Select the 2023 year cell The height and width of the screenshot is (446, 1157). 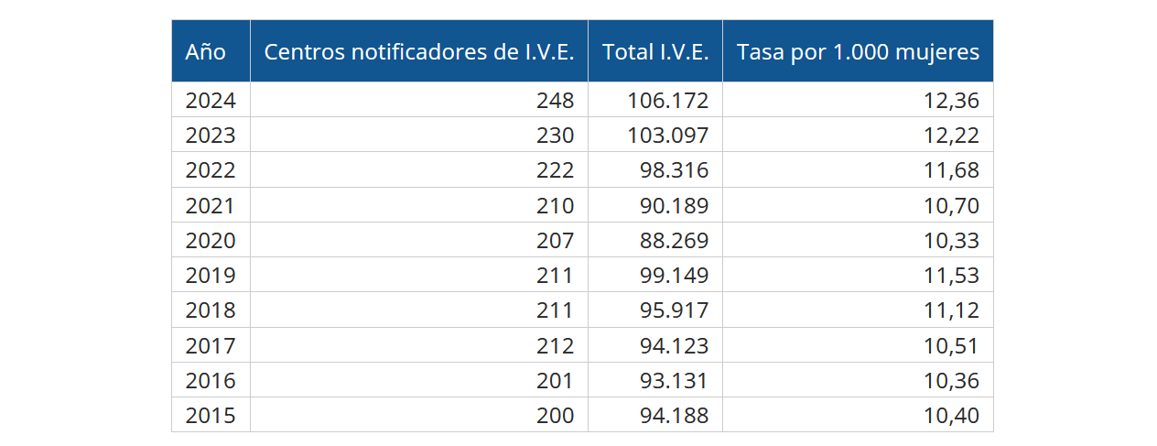tap(211, 136)
